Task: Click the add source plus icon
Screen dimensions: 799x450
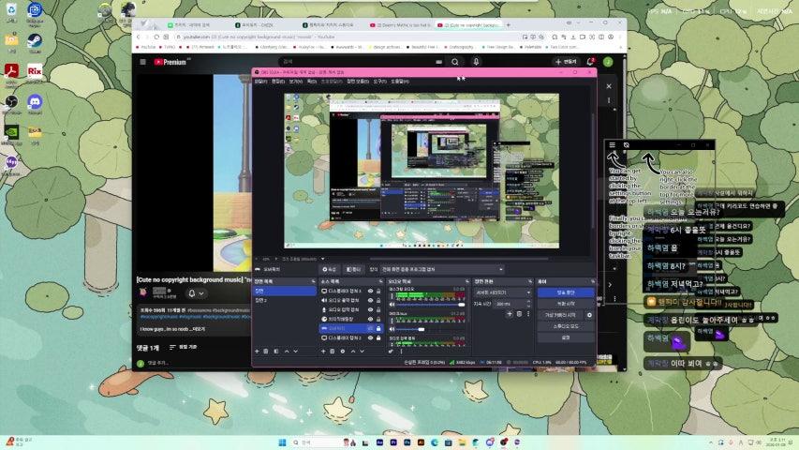Action: click(x=323, y=352)
